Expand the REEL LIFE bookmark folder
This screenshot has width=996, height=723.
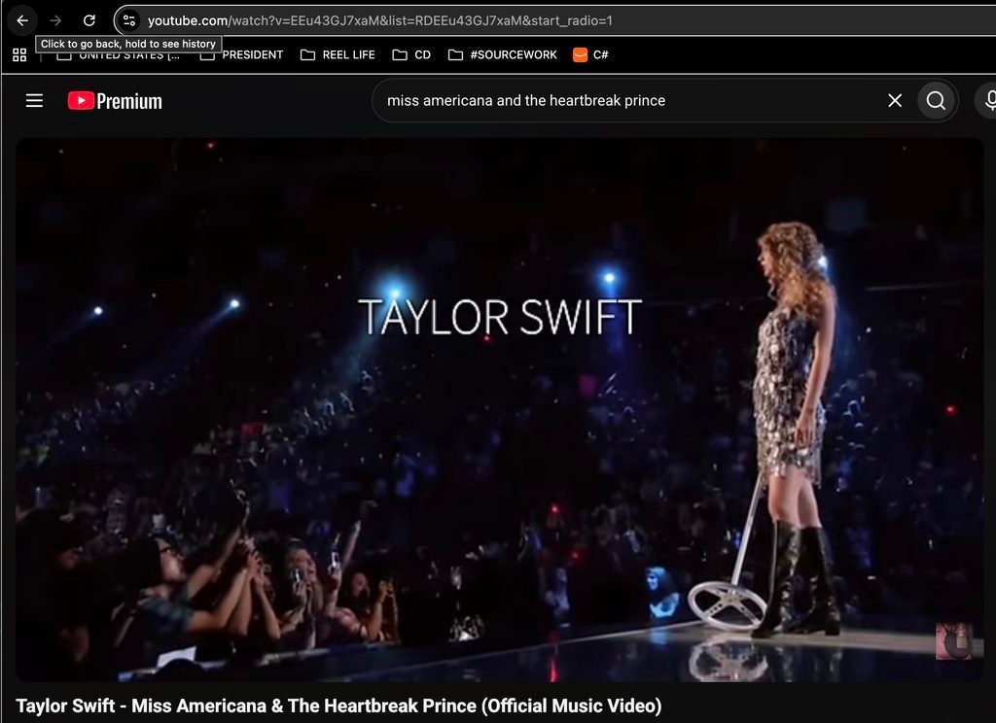pyautogui.click(x=338, y=54)
